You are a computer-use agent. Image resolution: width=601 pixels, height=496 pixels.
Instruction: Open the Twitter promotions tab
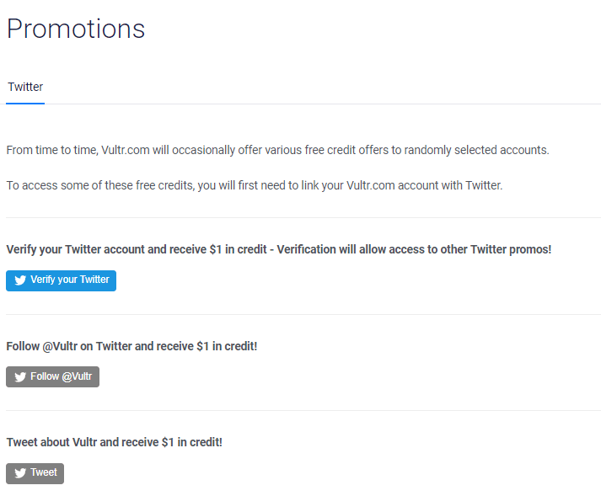(25, 87)
